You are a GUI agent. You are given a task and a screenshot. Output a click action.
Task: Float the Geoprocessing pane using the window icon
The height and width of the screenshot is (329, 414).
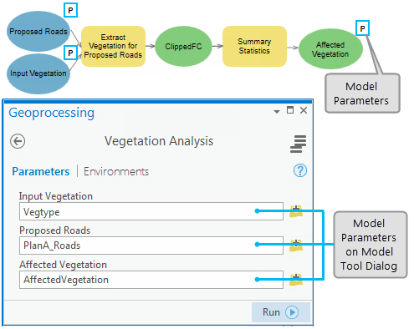tap(290, 110)
